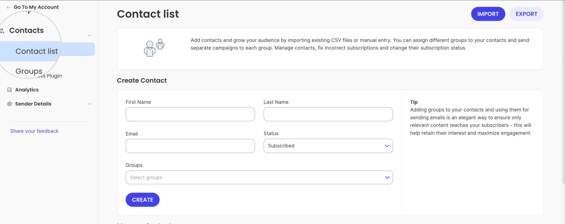Open Go To My Account link
The height and width of the screenshot is (224, 565).
36,7
